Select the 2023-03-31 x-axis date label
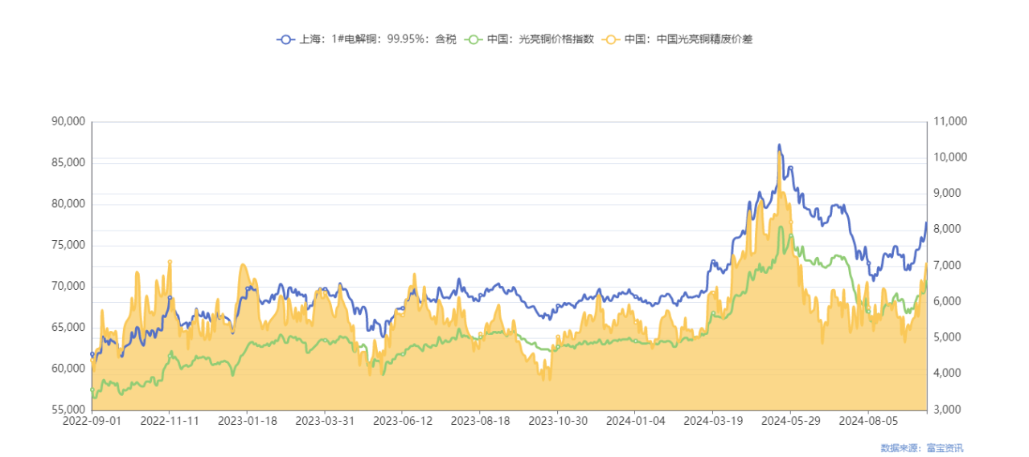1029x457 pixels. point(323,420)
